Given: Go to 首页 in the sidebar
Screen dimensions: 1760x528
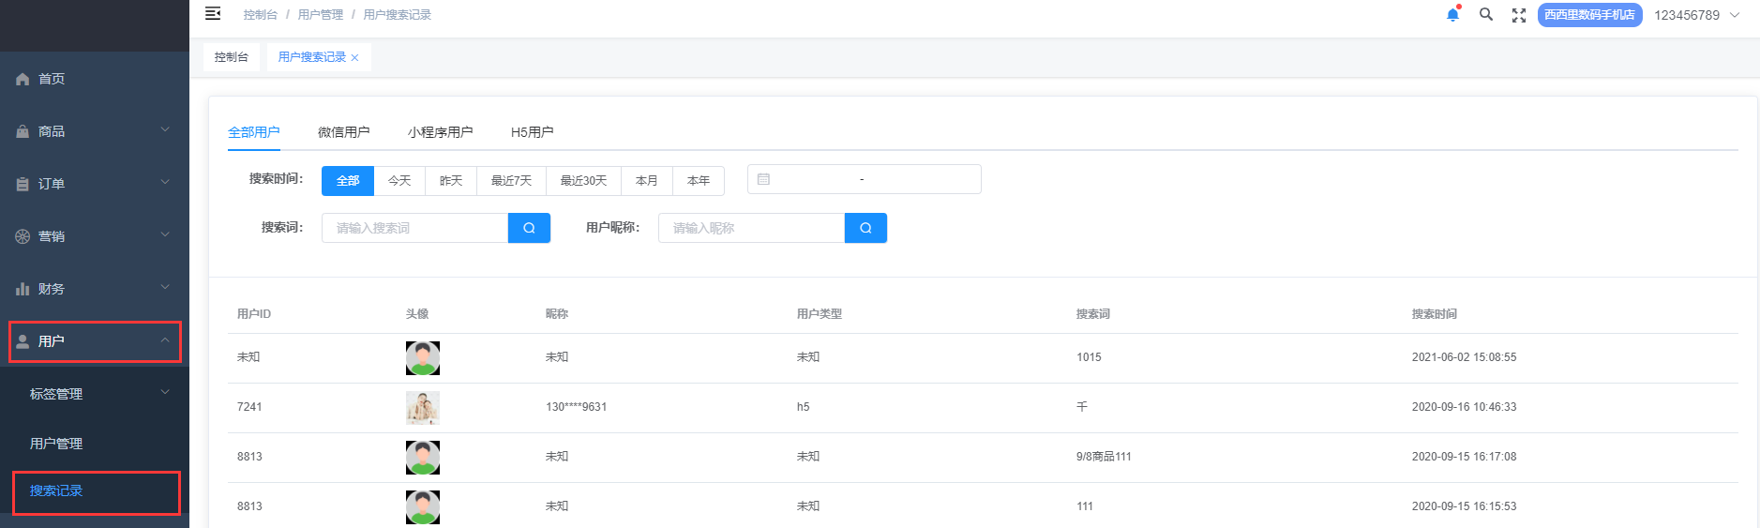Looking at the screenshot, I should pyautogui.click(x=52, y=79).
